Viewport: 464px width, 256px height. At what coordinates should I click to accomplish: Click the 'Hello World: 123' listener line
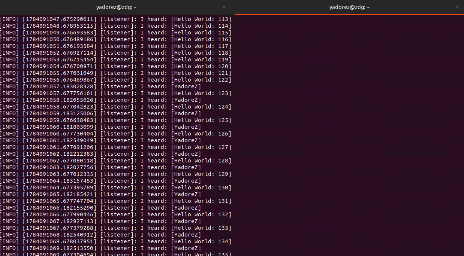tap(116, 93)
